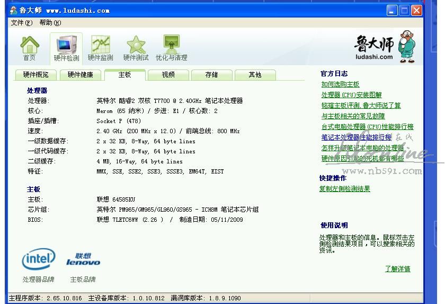The height and width of the screenshot is (304, 445).
Task: Click BIOS value 联想 7LETC6WW (2.26)
Action: 170,220
